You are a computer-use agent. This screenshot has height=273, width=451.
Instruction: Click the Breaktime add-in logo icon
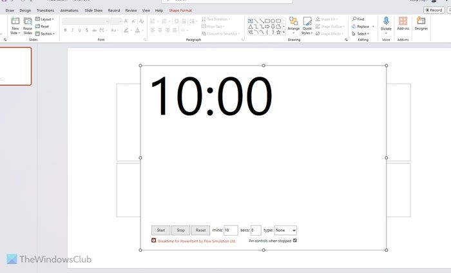[153, 241]
